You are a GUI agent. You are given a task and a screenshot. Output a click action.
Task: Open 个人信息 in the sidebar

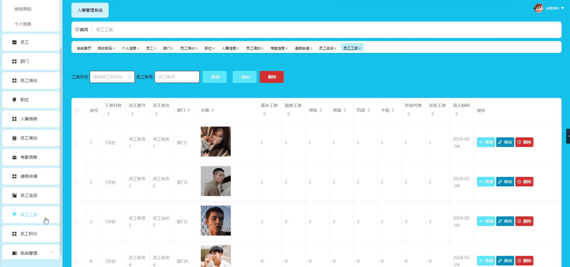click(x=23, y=24)
